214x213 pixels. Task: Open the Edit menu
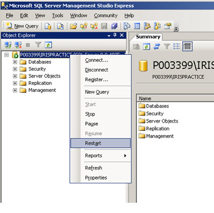pos(24,16)
